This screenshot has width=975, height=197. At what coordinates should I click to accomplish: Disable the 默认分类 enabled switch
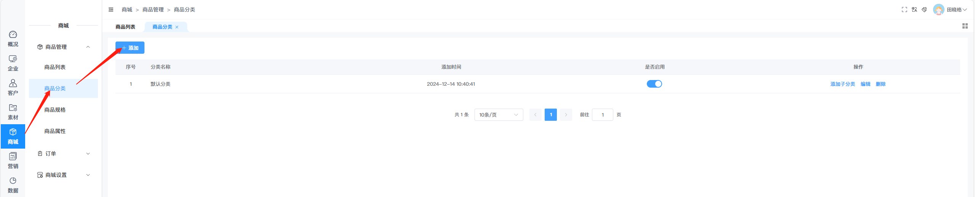[x=654, y=84]
